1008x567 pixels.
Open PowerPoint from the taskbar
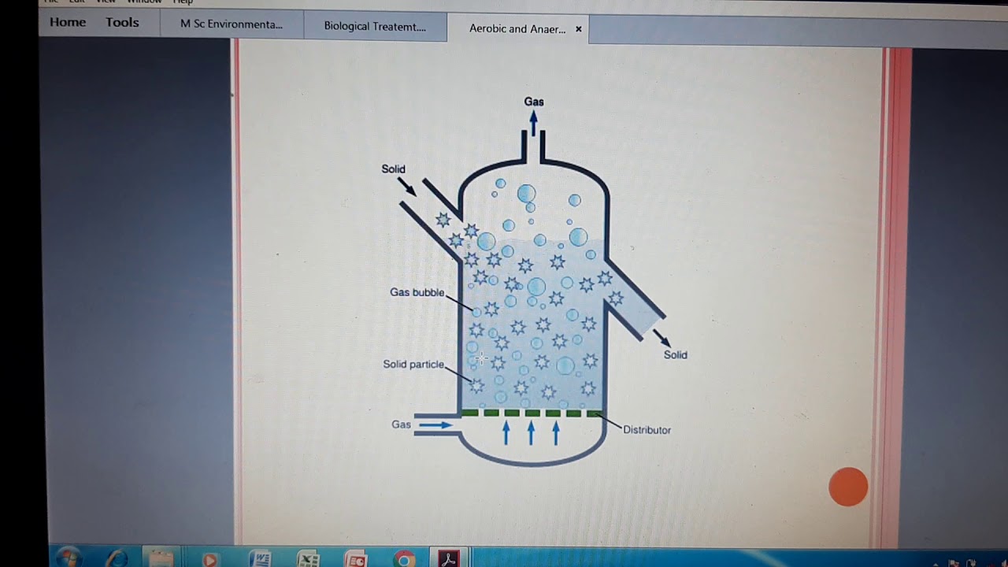(355, 560)
